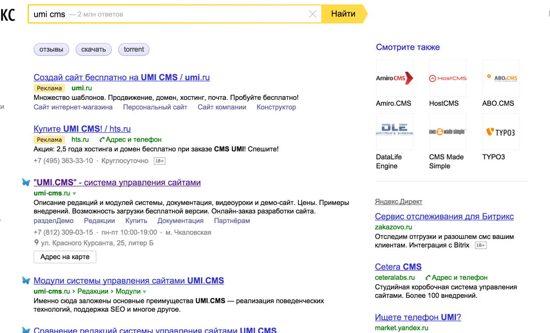The width and height of the screenshot is (550, 333).
Task: Open sitelink Партнёрам
Action: [x=232, y=220]
